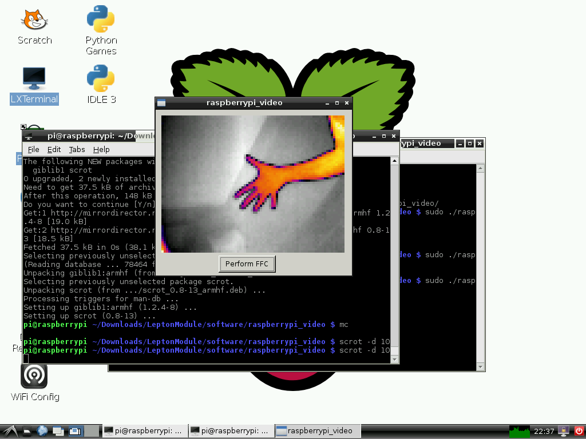Switch to second pi@raspberrypi taskbar window
The width and height of the screenshot is (586, 439).
tap(231, 431)
